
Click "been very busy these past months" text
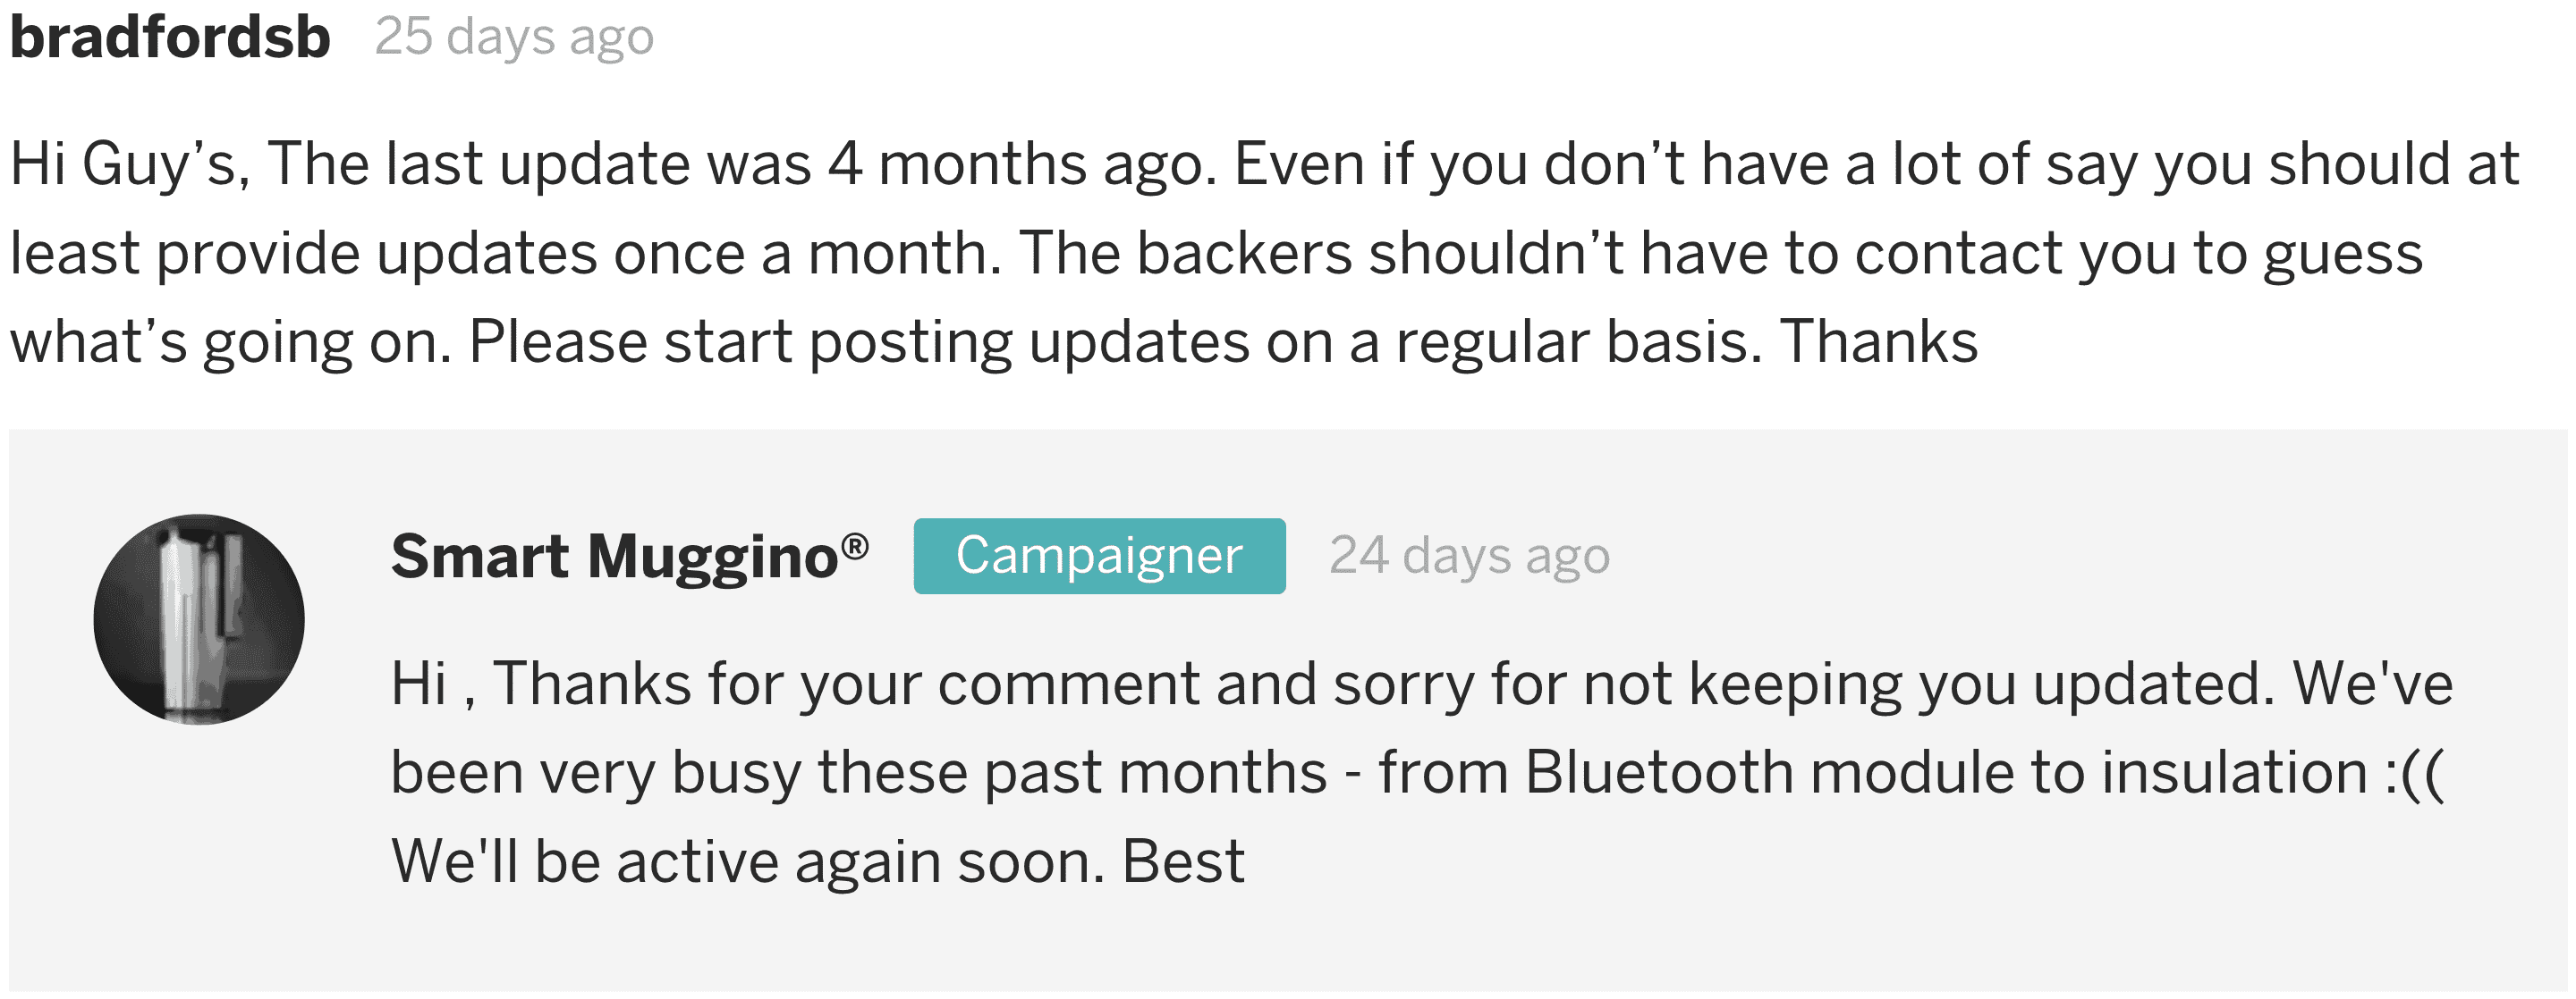[859, 773]
